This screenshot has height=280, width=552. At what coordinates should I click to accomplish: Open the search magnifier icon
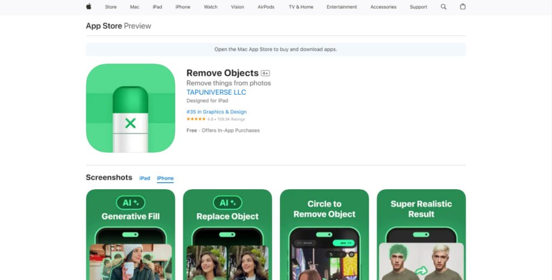point(444,7)
